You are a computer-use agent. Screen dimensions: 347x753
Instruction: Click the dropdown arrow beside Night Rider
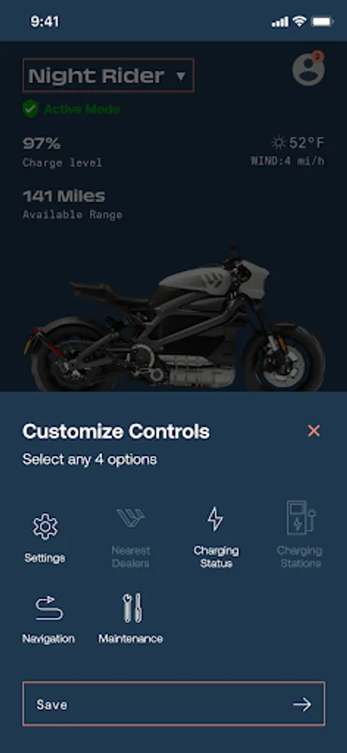[x=181, y=76]
